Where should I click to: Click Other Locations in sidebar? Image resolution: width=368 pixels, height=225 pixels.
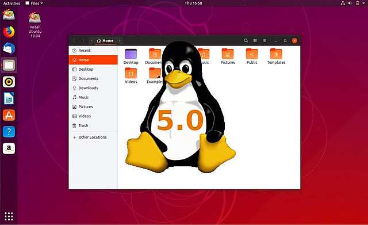click(x=93, y=137)
